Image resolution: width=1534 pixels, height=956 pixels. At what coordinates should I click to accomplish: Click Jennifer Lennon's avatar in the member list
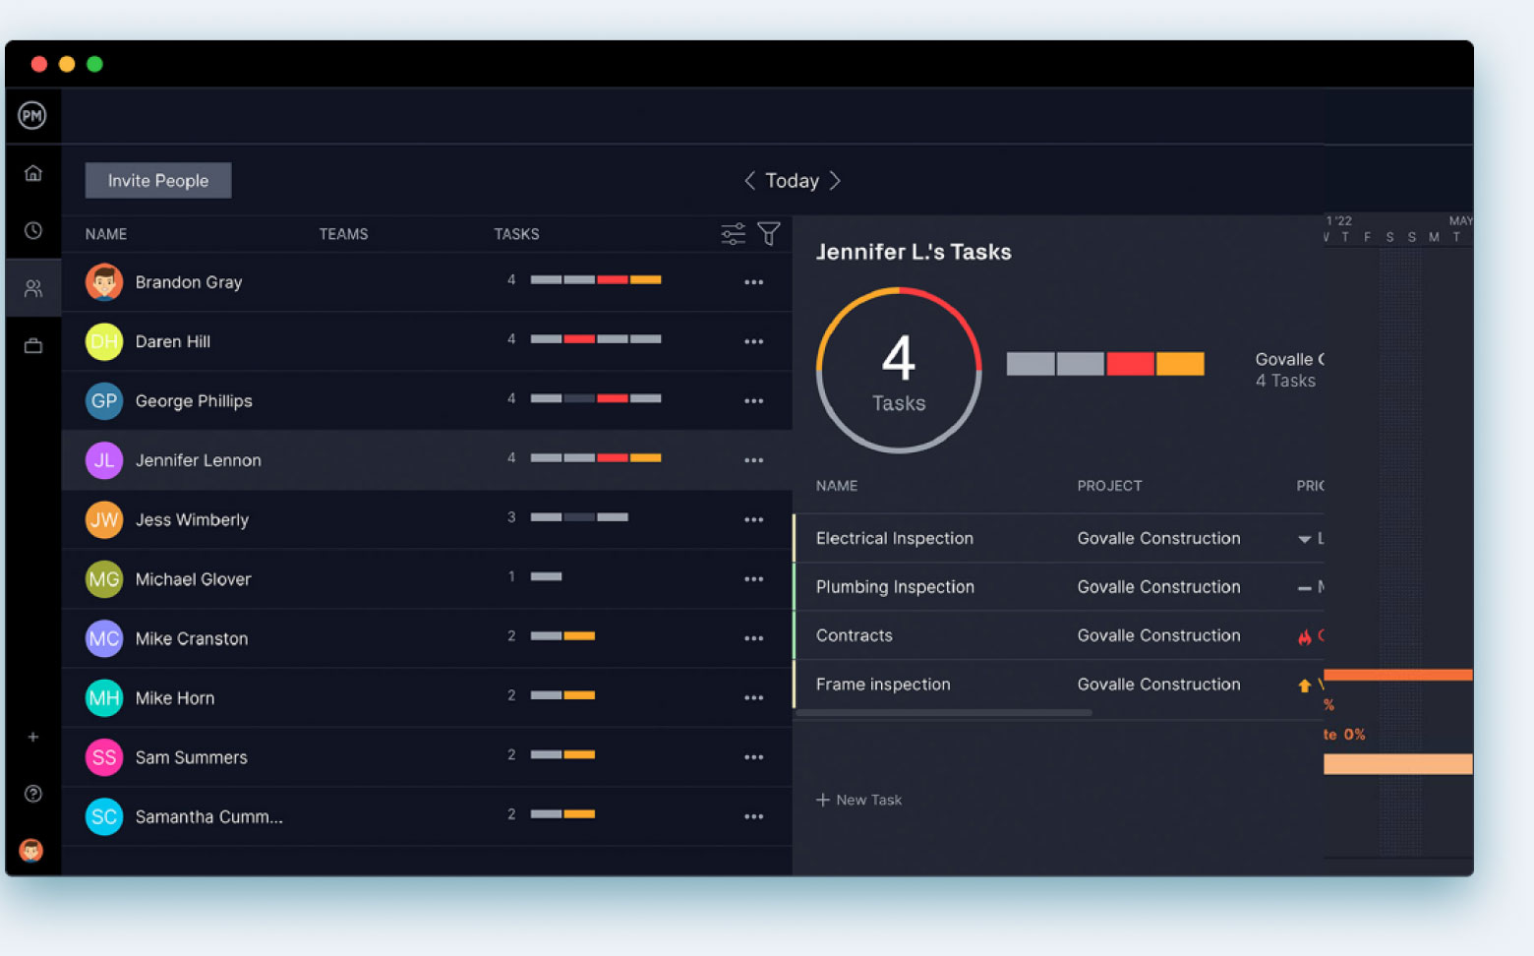[103, 459]
